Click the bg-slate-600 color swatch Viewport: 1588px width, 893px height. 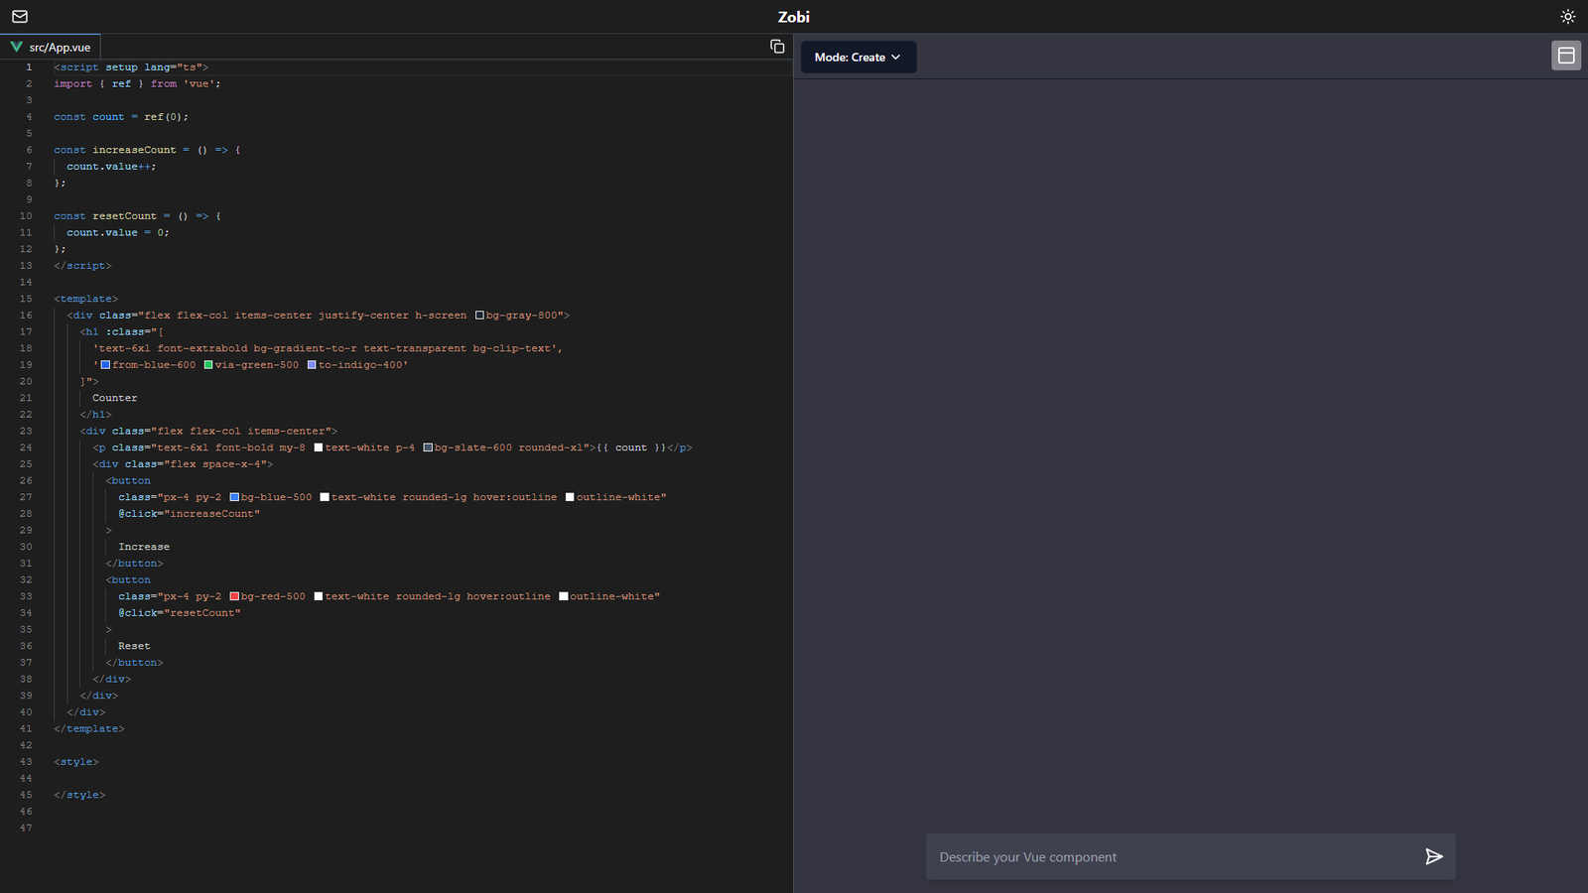pyautogui.click(x=428, y=447)
